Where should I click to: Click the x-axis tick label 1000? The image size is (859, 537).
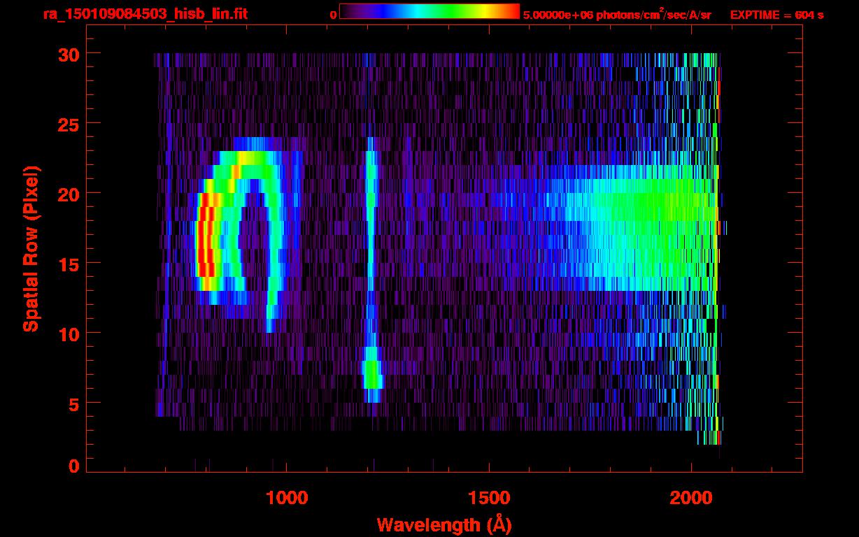(287, 498)
